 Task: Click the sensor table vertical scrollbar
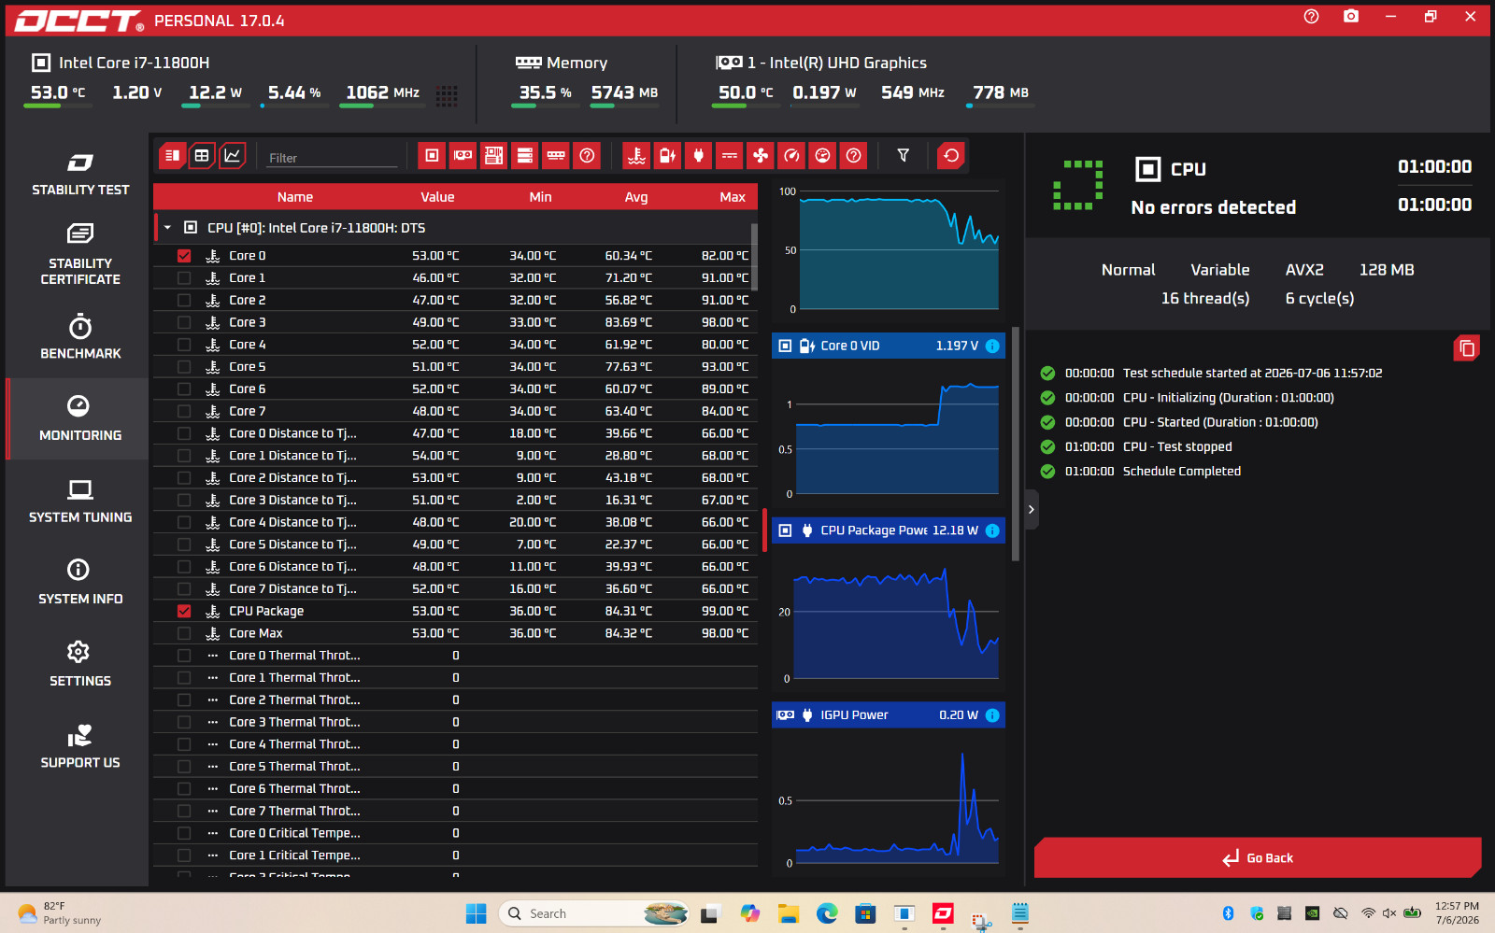click(754, 258)
